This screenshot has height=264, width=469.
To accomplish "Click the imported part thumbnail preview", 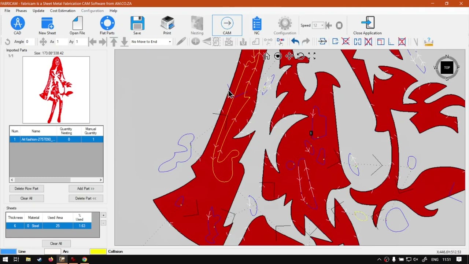I will coord(56,90).
